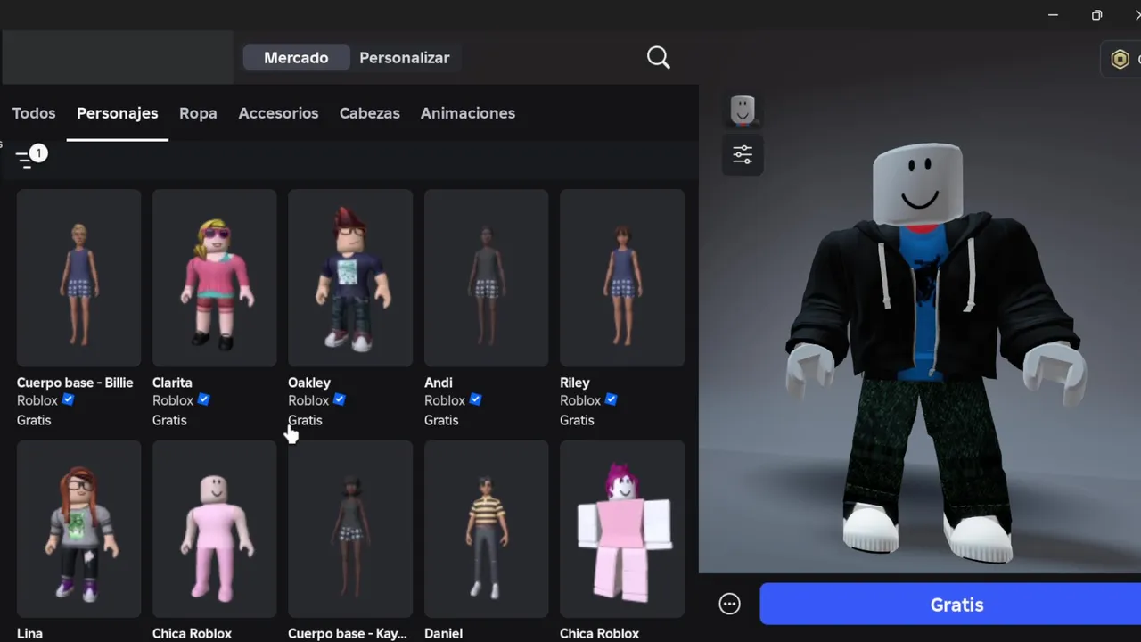This screenshot has height=642, width=1141.
Task: Switch to Personalizar view
Action: [405, 58]
